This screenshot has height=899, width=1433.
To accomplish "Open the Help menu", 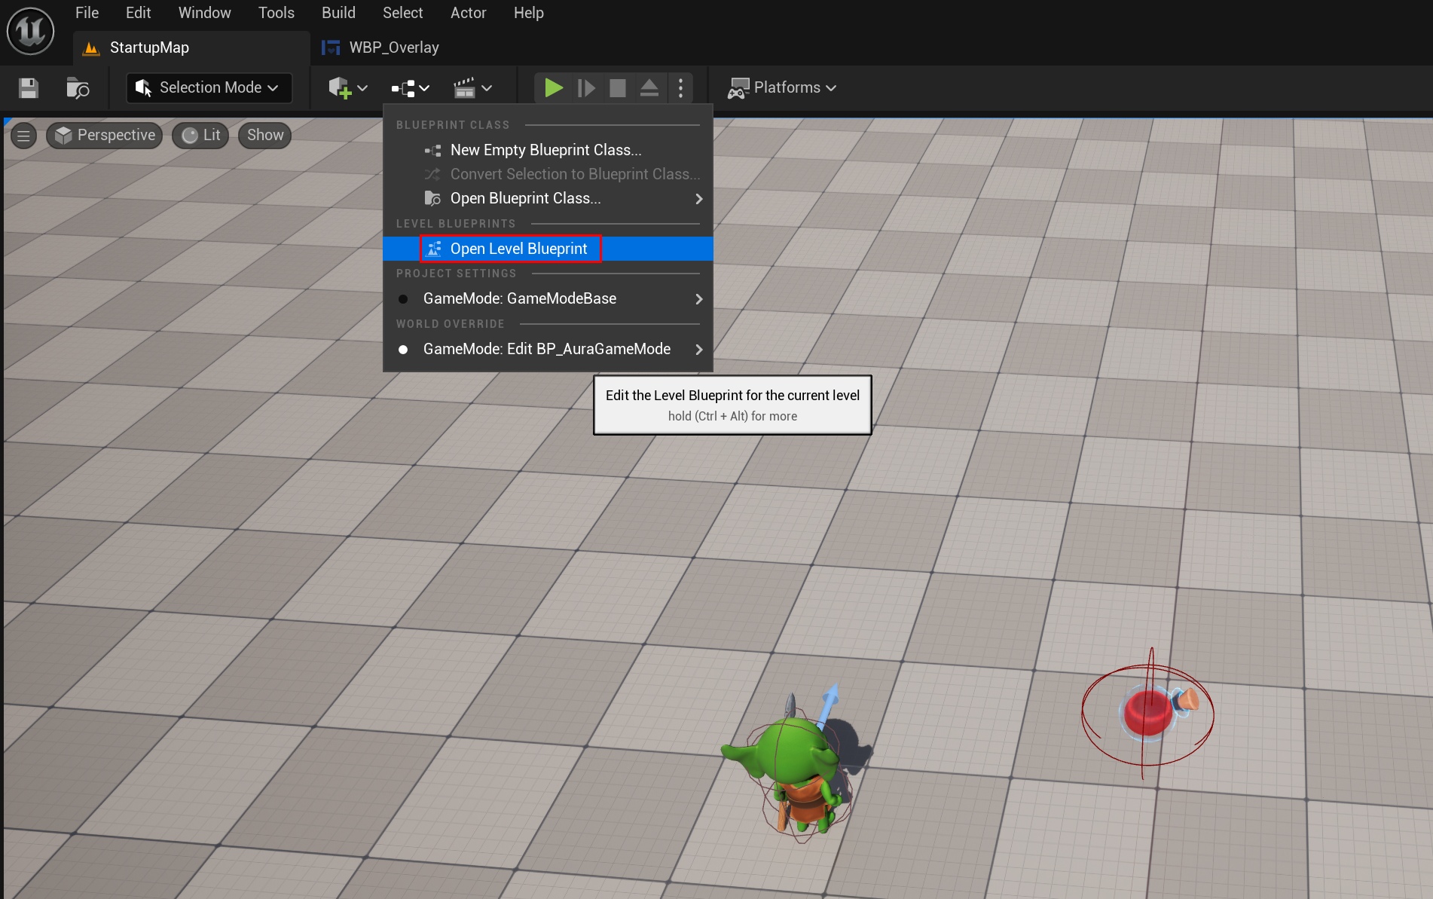I will pos(528,13).
